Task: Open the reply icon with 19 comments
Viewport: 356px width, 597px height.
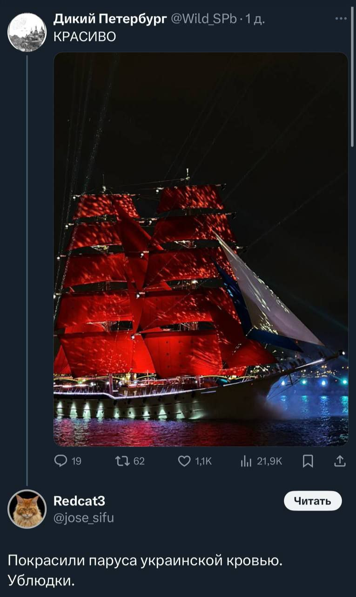Action: 61,461
